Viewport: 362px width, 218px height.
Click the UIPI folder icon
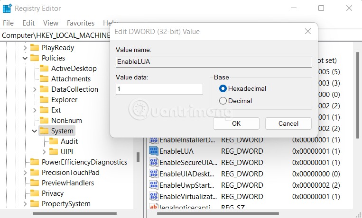click(54, 151)
